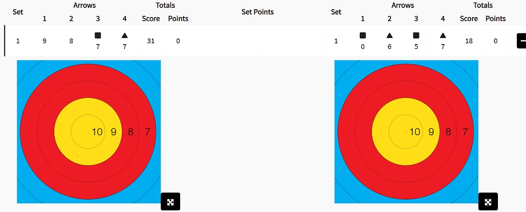Click the right archer's total score 18
526x212 pixels.
click(469, 41)
